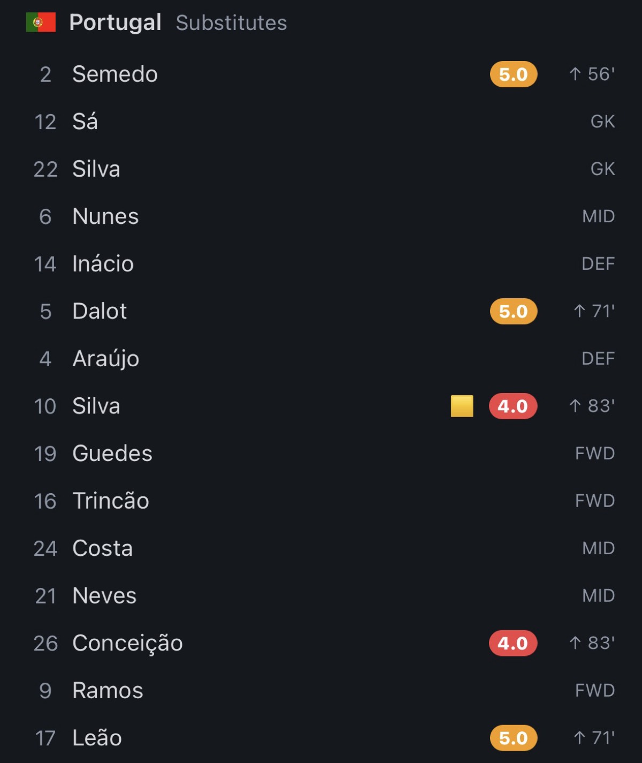Click Leão's 5.0 rating badge
This screenshot has height=763, width=642.
pyautogui.click(x=514, y=738)
